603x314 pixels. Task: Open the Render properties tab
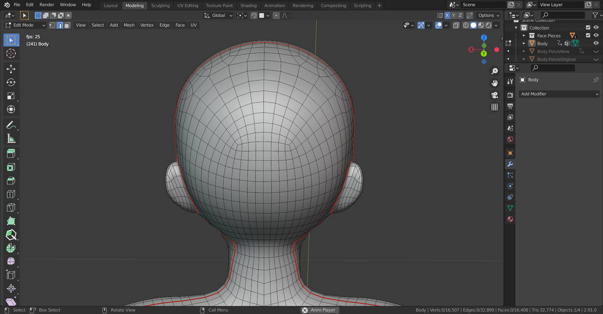coord(510,95)
